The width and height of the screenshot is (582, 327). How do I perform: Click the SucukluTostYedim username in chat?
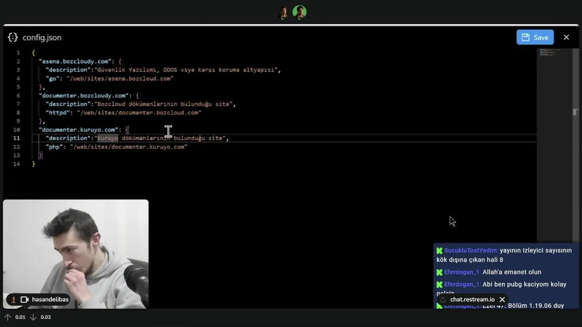[x=471, y=250]
